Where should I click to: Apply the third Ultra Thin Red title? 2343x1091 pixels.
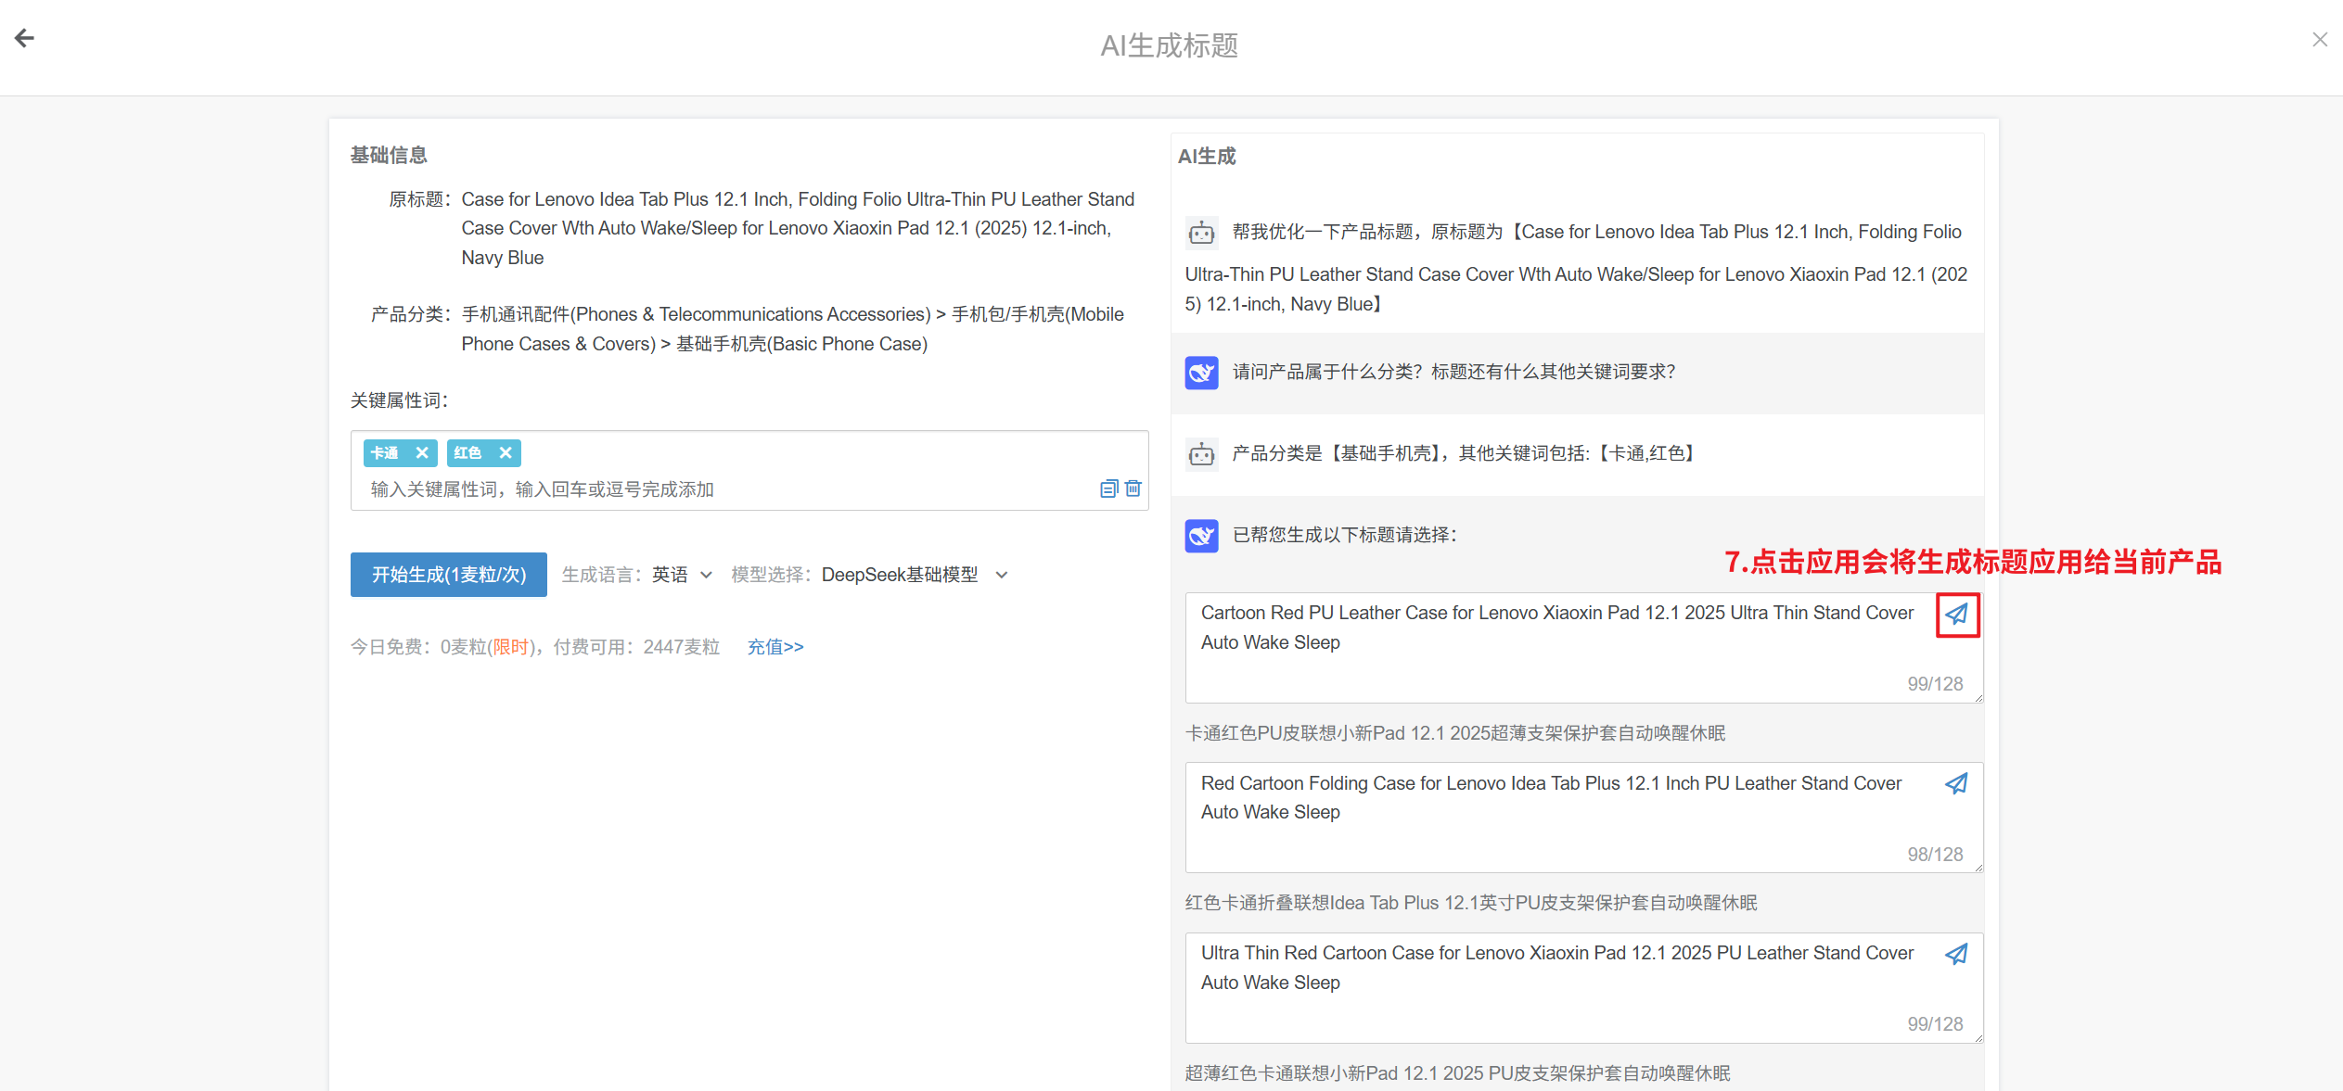(1956, 955)
